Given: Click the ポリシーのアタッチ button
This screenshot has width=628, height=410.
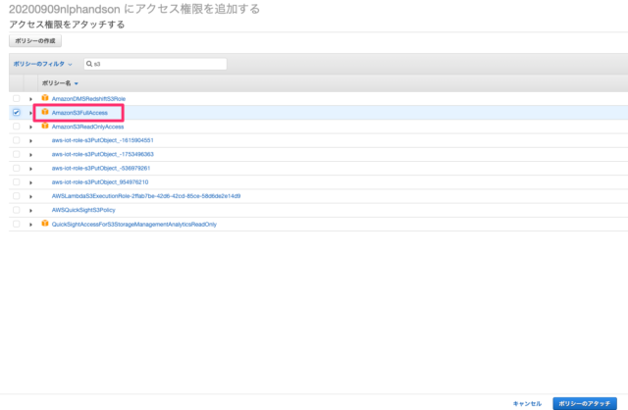Looking at the screenshot, I should pyautogui.click(x=585, y=403).
